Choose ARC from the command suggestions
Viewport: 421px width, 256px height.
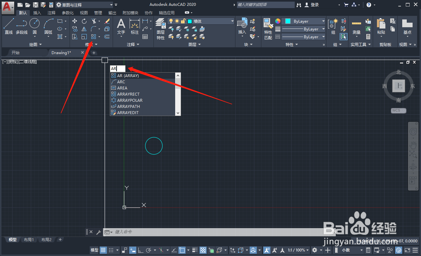point(143,82)
